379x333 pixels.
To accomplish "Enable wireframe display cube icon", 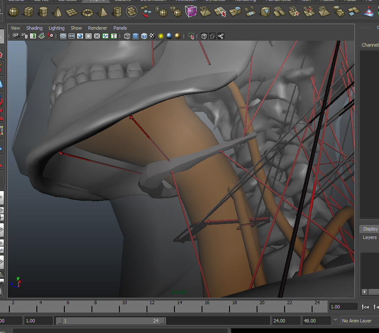I will [127, 36].
